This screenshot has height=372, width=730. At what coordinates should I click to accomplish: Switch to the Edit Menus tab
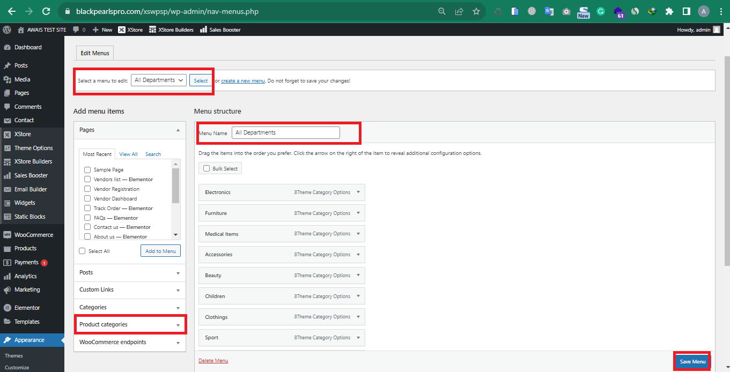[x=95, y=53]
